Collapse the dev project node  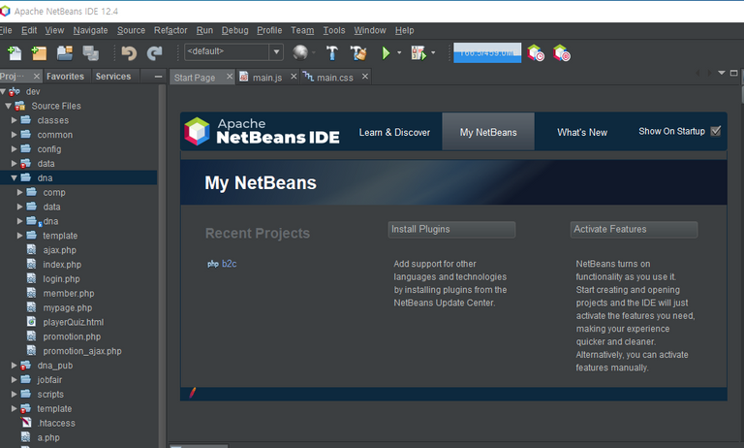click(3, 91)
